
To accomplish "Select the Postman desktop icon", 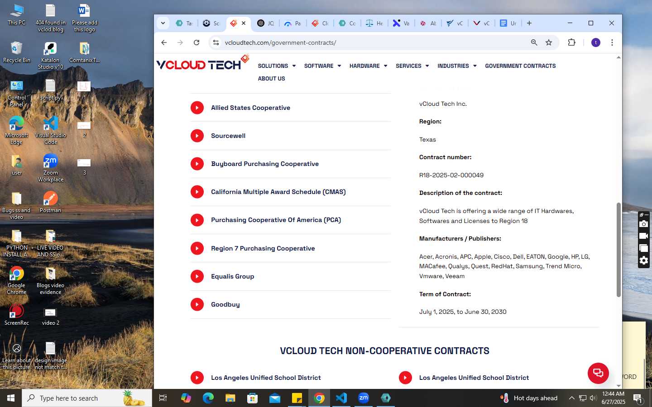I will click(50, 202).
